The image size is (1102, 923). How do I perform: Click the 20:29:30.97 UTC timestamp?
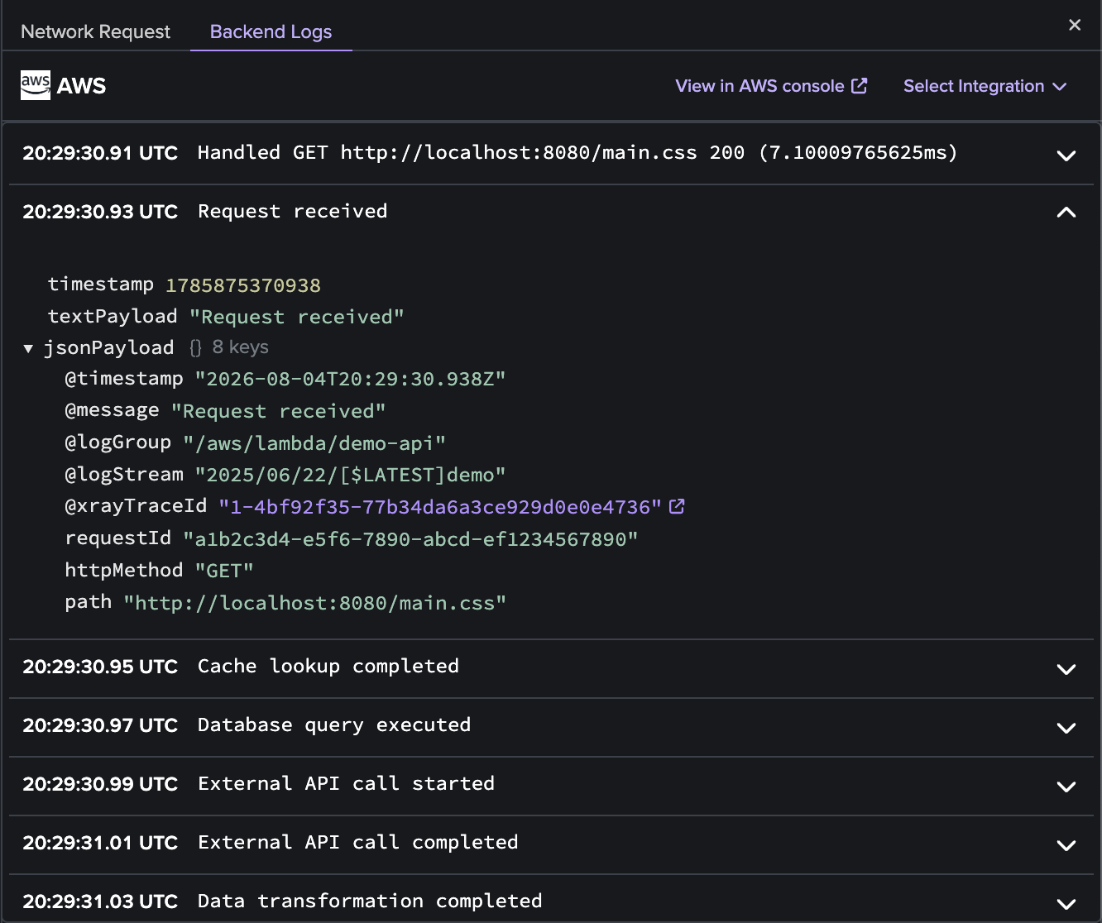point(100,725)
